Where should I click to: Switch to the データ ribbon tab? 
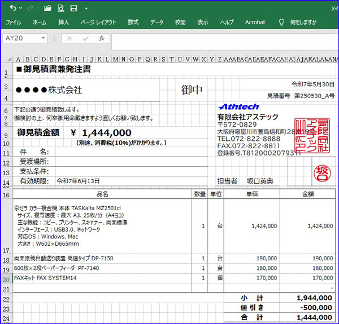[157, 23]
